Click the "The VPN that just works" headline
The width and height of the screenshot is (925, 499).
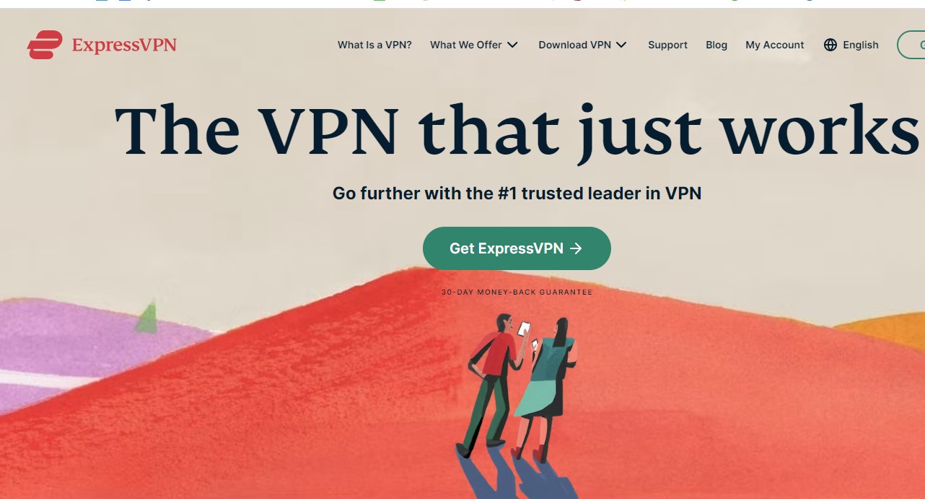pos(517,130)
